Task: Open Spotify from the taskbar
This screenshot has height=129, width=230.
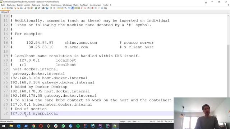Action: (x=78, y=126)
